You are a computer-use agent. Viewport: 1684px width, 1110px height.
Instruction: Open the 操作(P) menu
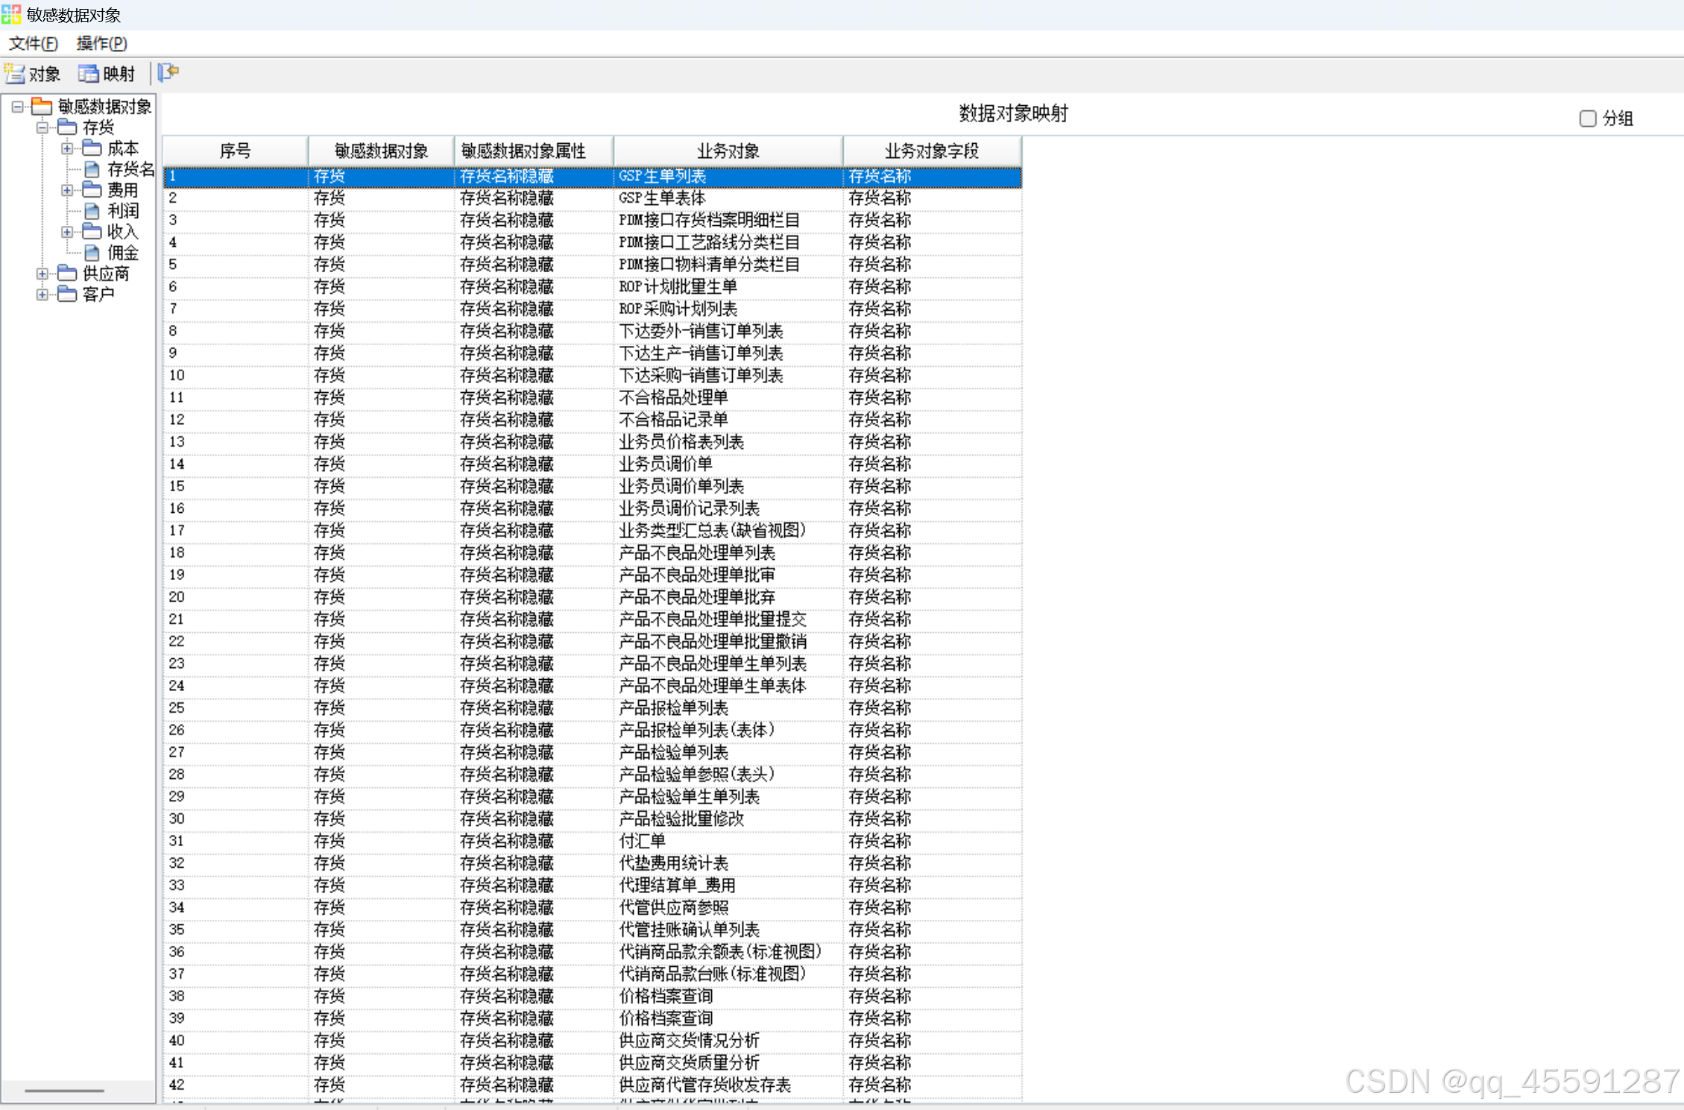pos(101,43)
